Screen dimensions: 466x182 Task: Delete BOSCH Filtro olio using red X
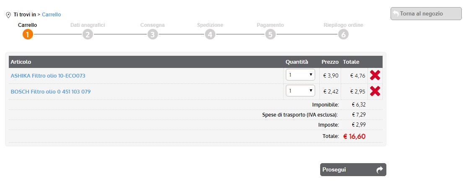[375, 91]
